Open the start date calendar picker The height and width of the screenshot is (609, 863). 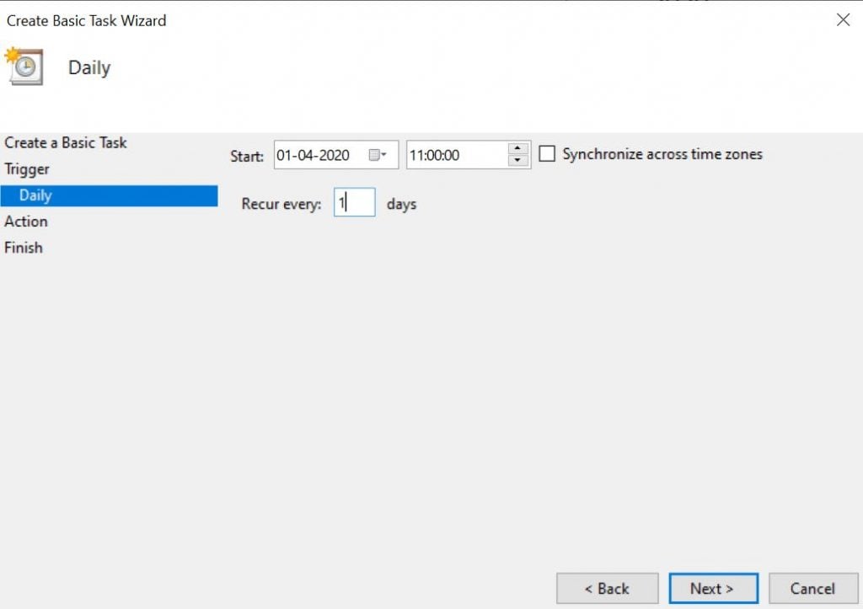click(378, 155)
